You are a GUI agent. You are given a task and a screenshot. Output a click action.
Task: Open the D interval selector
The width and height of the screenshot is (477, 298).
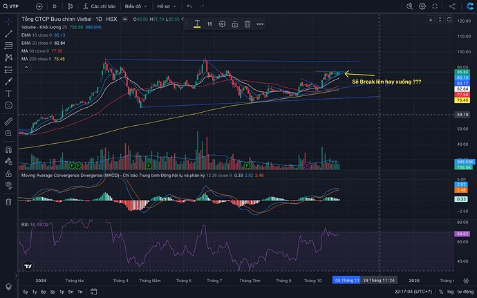pyautogui.click(x=55, y=6)
